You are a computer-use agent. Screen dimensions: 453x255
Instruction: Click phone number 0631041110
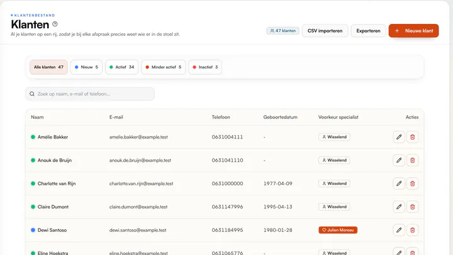227,160
